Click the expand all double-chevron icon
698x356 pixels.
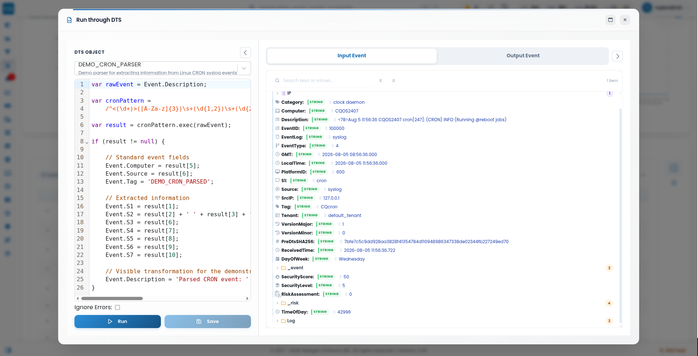tap(381, 81)
